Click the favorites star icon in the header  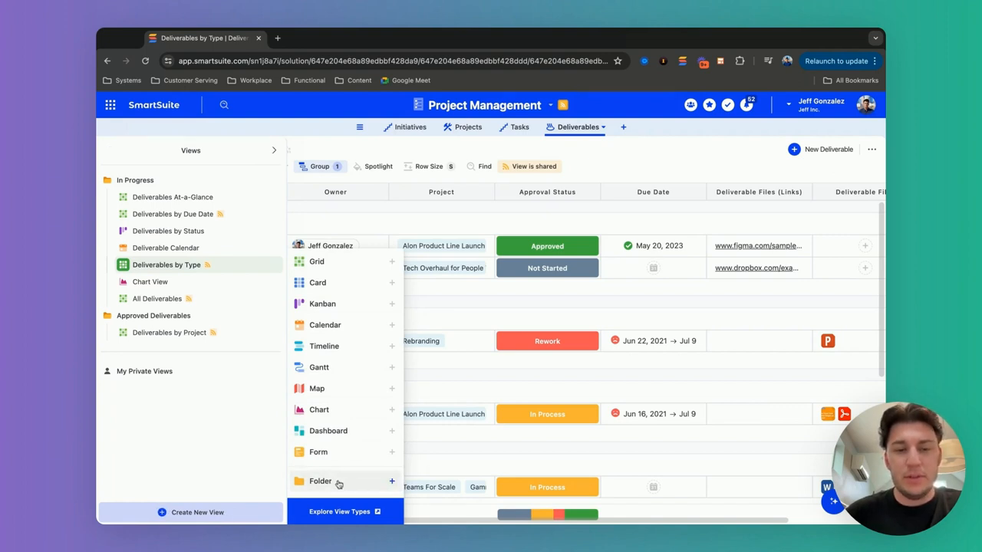click(709, 105)
